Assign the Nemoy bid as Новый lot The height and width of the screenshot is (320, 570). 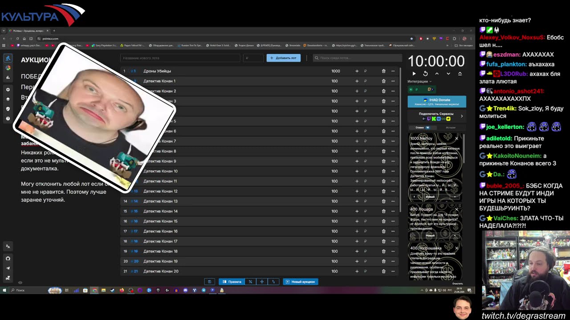point(430,196)
